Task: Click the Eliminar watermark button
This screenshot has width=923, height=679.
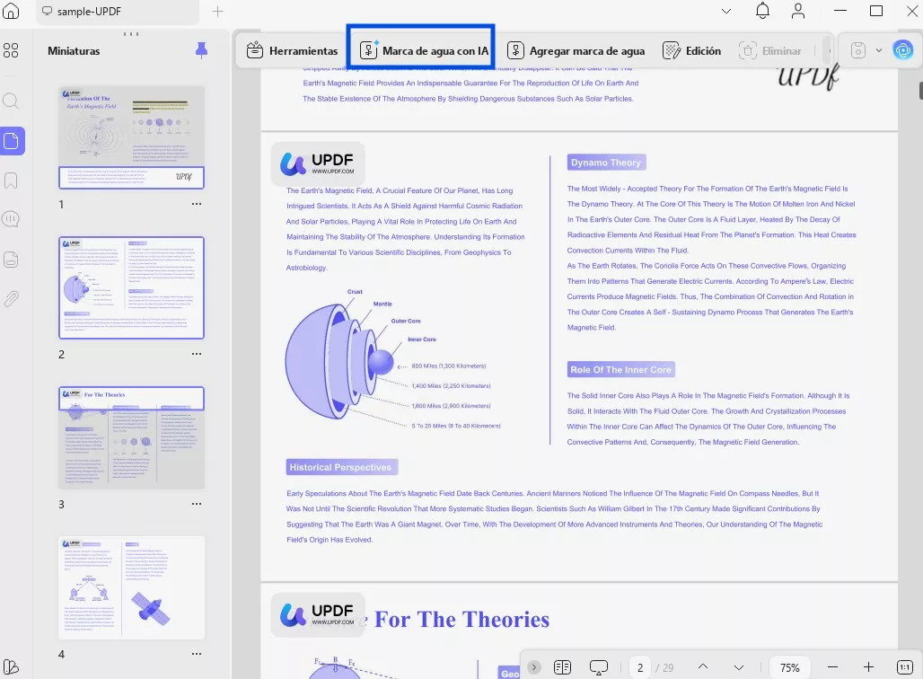Action: (x=770, y=50)
